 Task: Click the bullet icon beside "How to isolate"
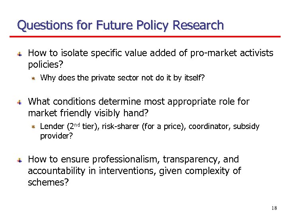[19, 53]
